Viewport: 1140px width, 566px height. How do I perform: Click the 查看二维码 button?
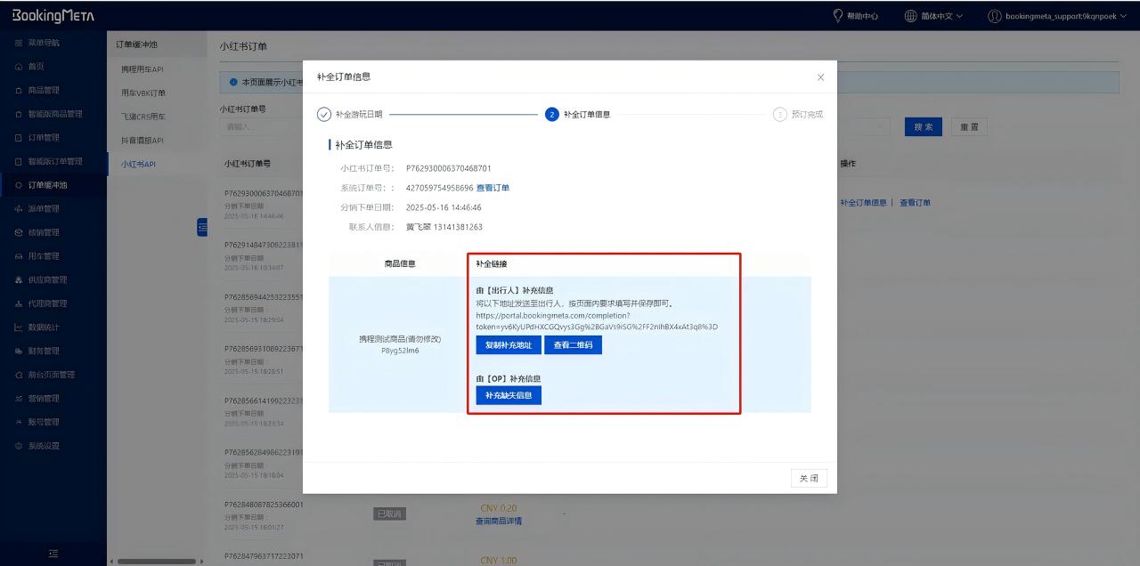573,345
